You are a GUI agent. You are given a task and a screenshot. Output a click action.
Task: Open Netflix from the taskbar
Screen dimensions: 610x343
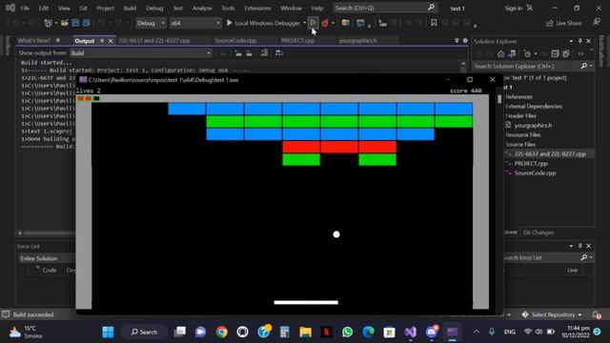[326, 332]
